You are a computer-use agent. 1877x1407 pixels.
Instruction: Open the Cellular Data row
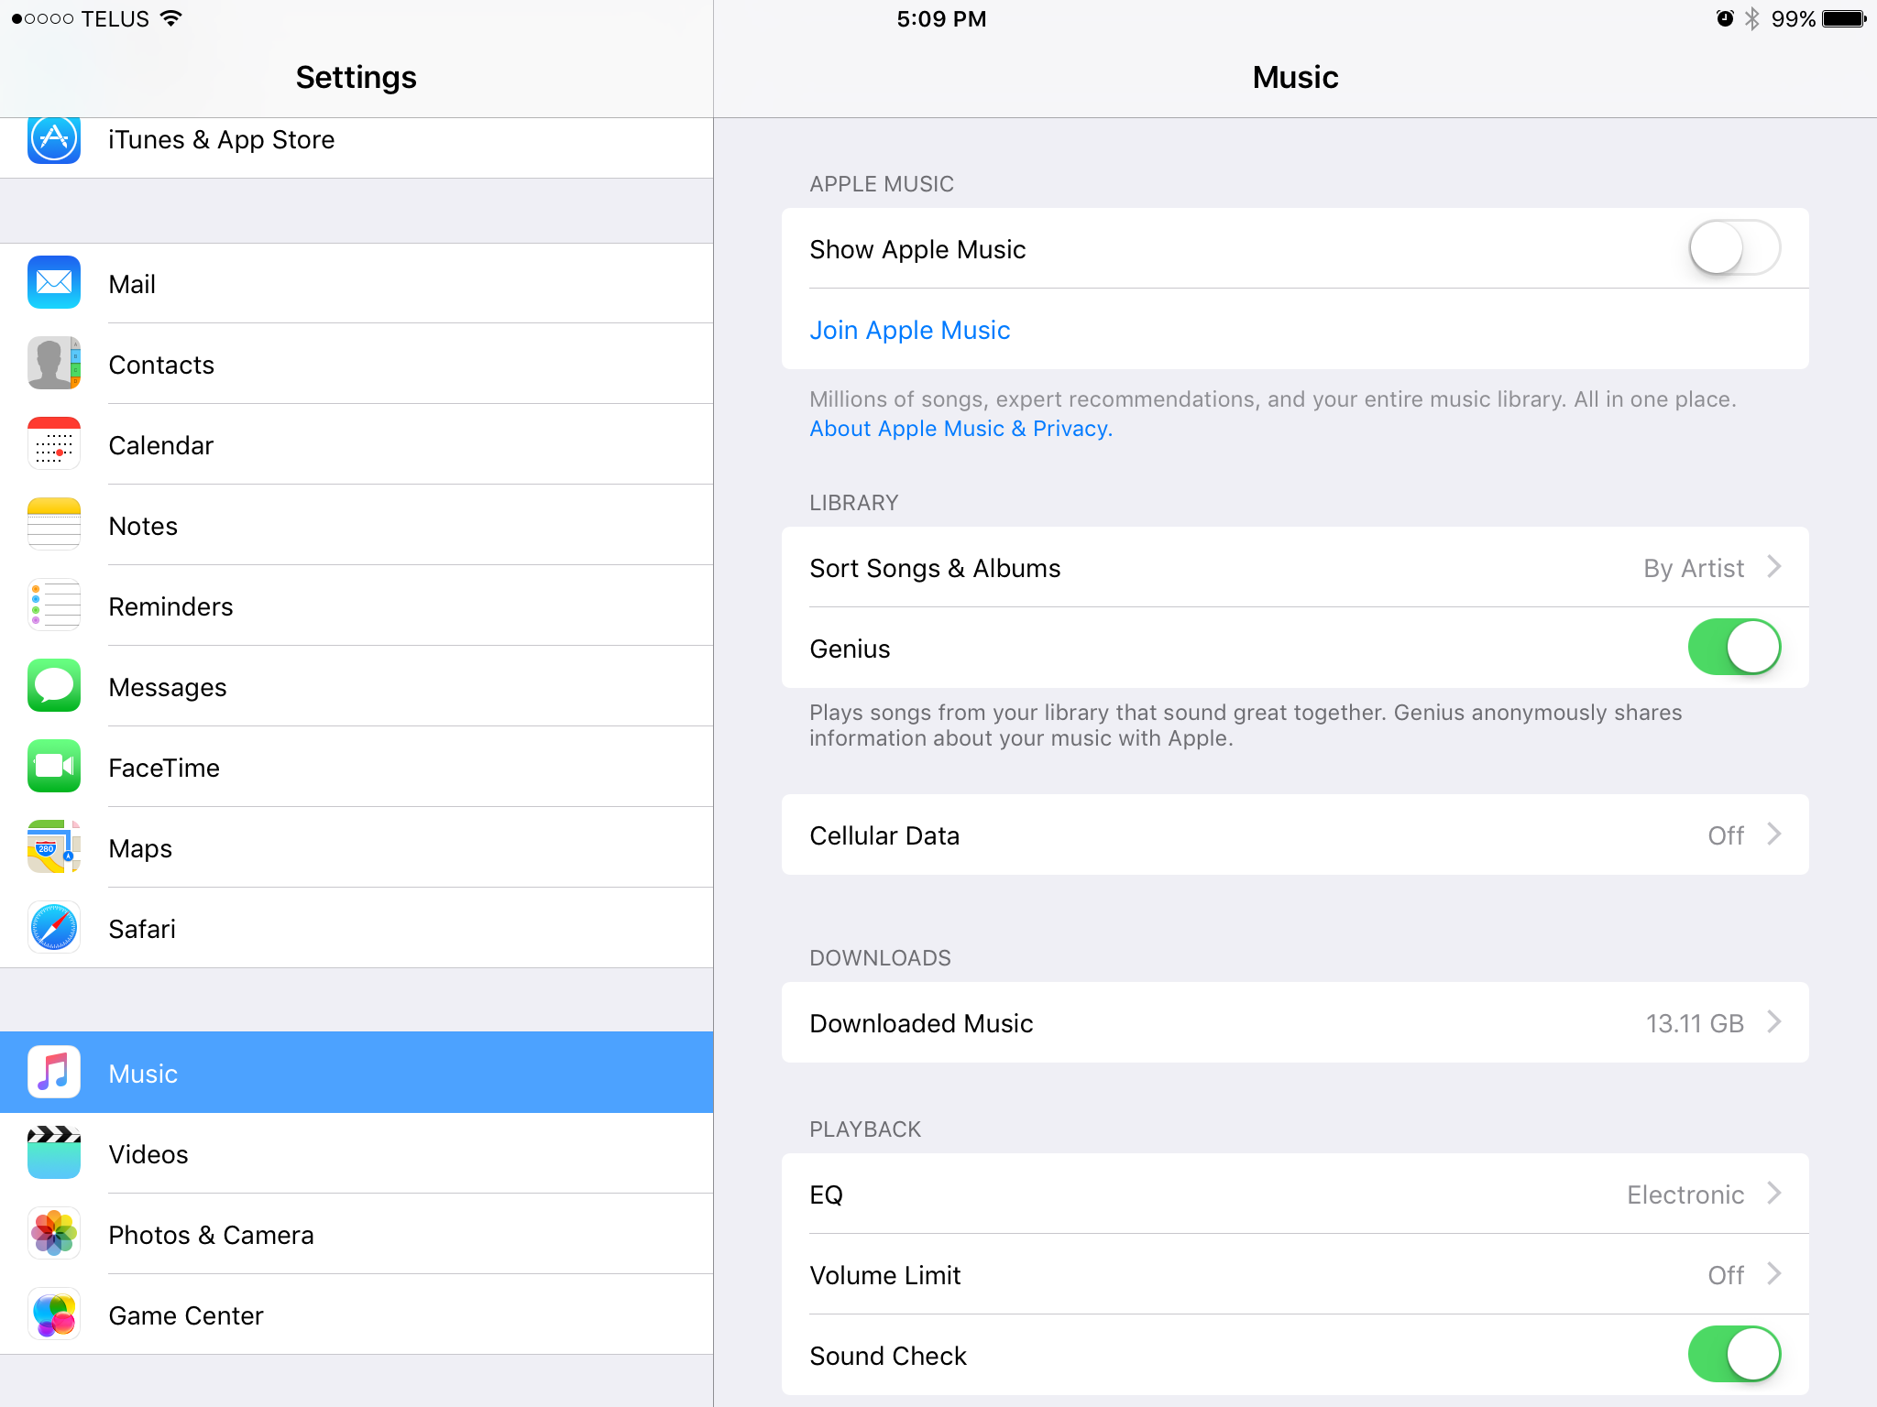(1294, 834)
